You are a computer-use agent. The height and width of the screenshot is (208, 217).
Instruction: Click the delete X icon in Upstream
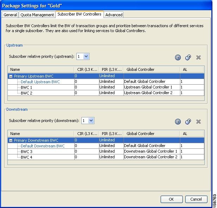pyautogui.click(x=198, y=57)
